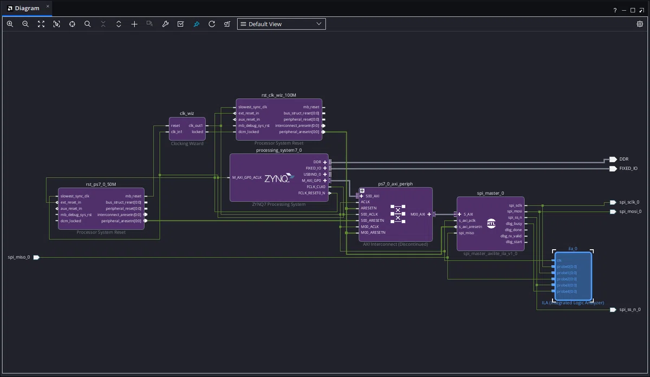Select the rst_clk_wiz_100M block title

pyautogui.click(x=279, y=95)
